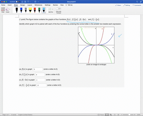This screenshot has height=116, width=143.
Task: Click the Undo icon
Action: pyautogui.click(x=28, y=2)
